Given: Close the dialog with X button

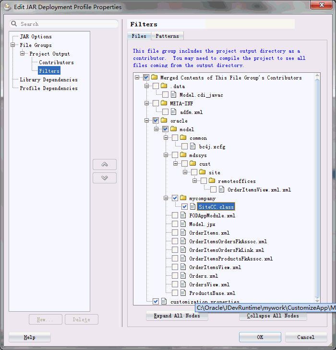Looking at the screenshot, I should (322, 5).
